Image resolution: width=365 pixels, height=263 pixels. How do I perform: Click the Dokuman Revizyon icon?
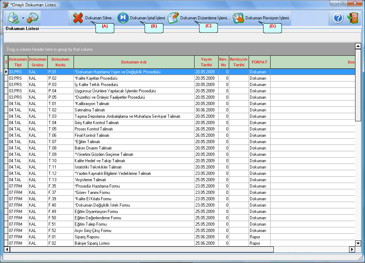[238, 18]
